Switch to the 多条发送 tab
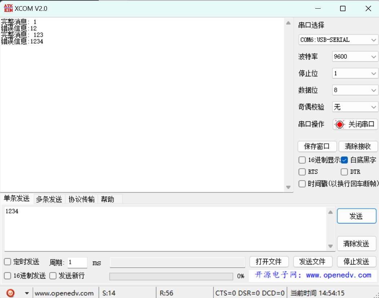Viewport: 379px width, 298px height. 49,199
